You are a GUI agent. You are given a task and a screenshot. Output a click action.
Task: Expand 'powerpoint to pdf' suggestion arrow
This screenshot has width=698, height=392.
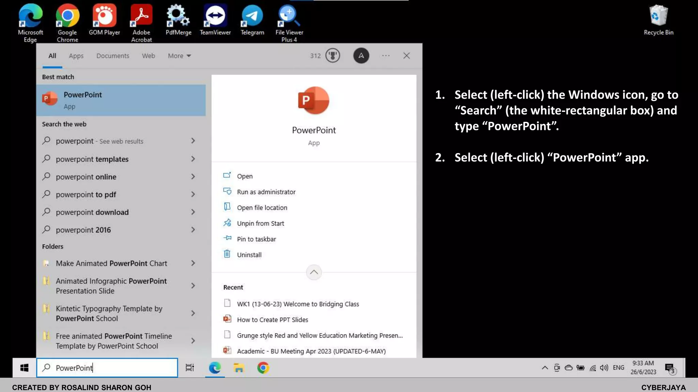(193, 194)
